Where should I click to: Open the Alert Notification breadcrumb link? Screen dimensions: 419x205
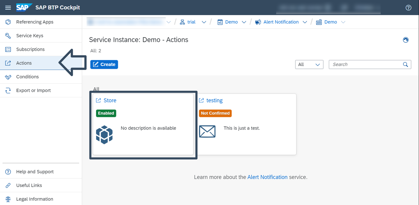pyautogui.click(x=281, y=22)
